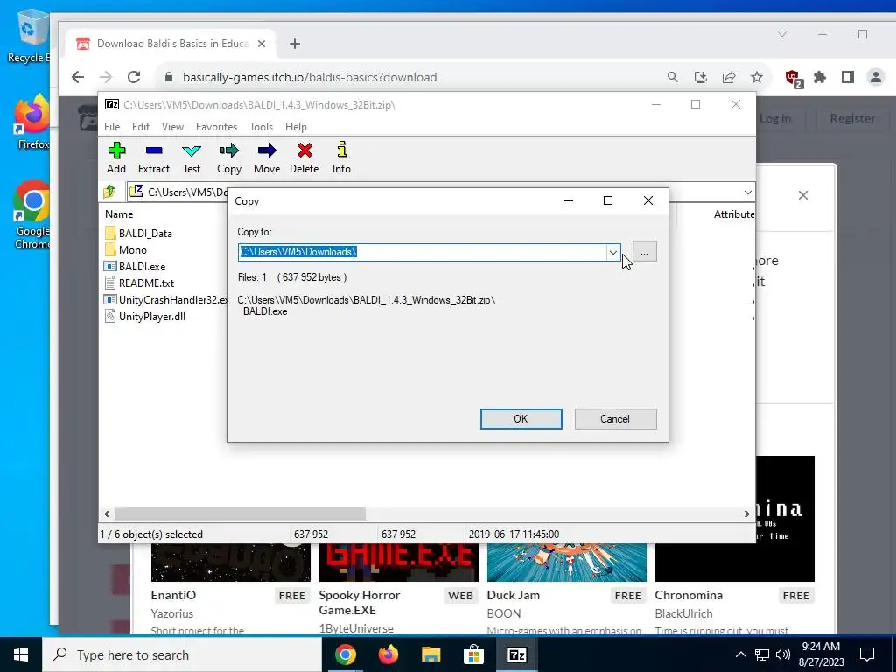Click the share icon in Chrome address bar
This screenshot has width=896, height=672.
pos(729,77)
